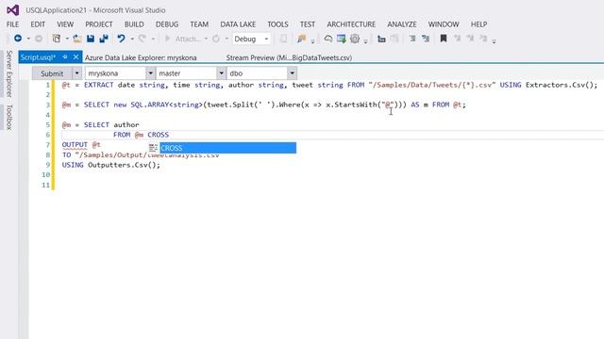Open the FILE menu
The height and width of the screenshot is (339, 604).
point(12,24)
